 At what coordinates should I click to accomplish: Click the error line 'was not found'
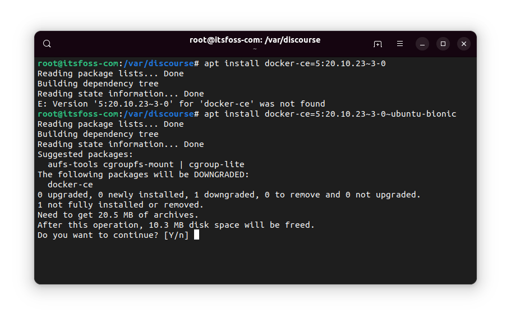[181, 104]
